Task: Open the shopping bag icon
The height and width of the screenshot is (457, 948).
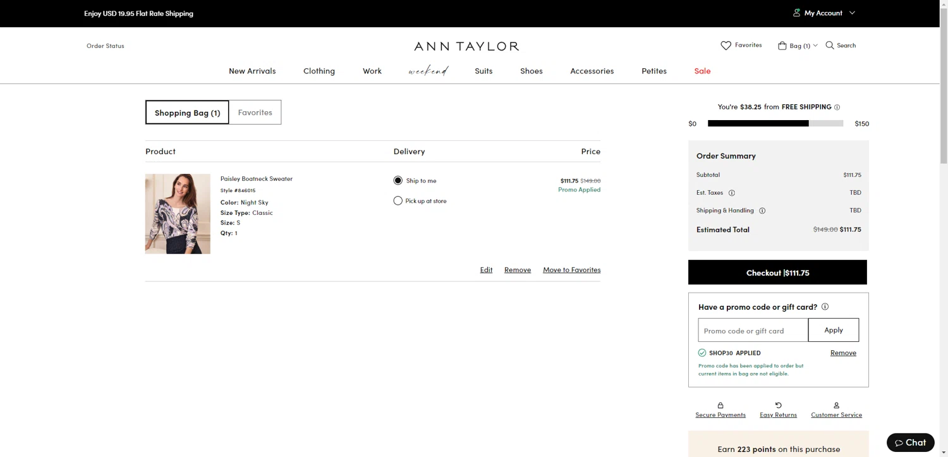Action: click(x=782, y=46)
